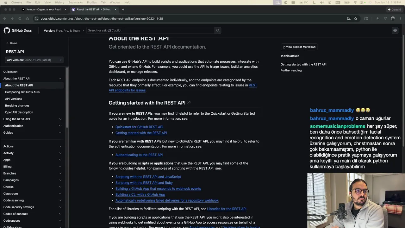Select Breaking changes in sidebar
Image resolution: width=405 pixels, height=228 pixels.
coord(17,106)
